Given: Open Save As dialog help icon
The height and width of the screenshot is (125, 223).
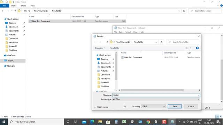Looking at the screenshot, I should (197, 48).
